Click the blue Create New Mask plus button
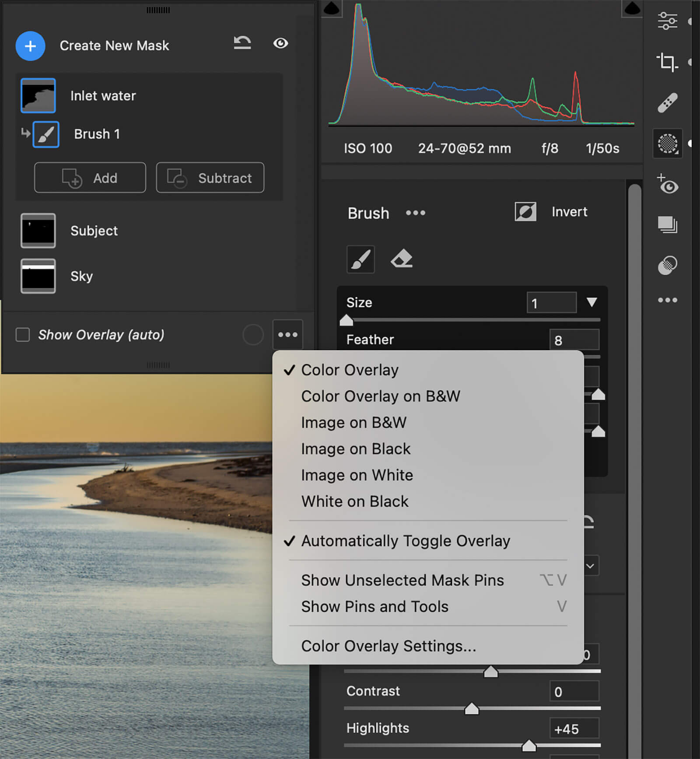This screenshot has height=759, width=700. pos(30,46)
